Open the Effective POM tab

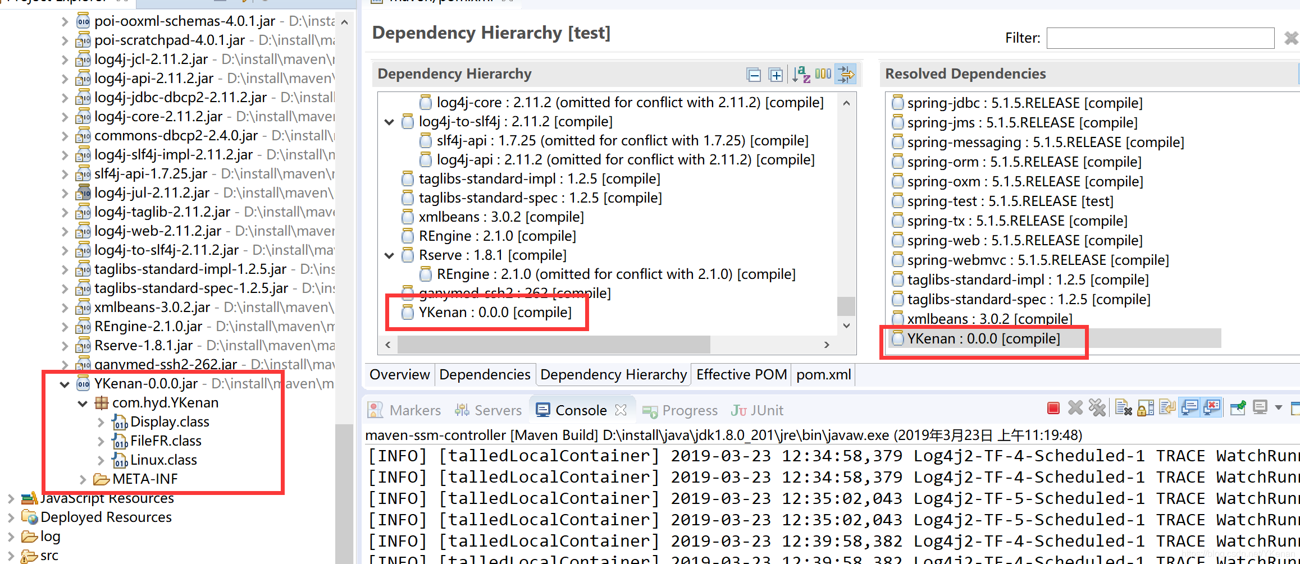tap(741, 374)
